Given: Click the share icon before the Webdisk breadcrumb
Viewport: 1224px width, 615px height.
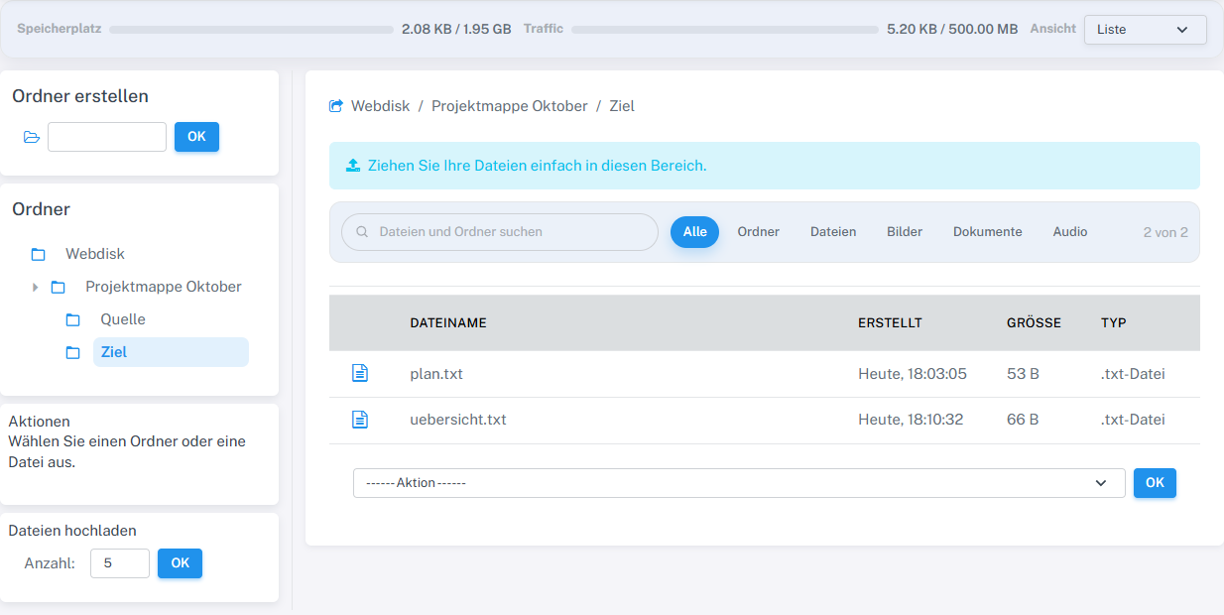Looking at the screenshot, I should [336, 106].
